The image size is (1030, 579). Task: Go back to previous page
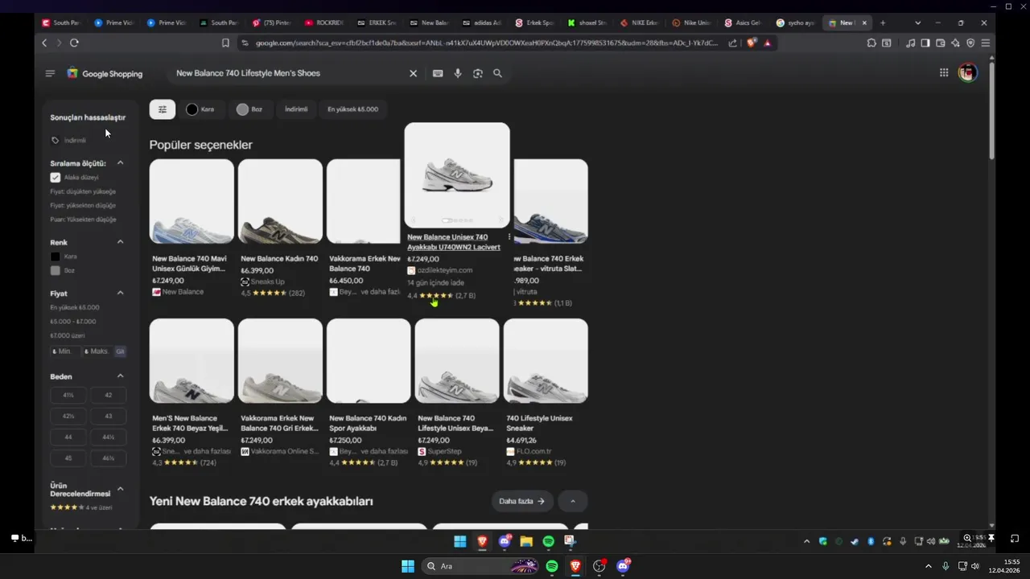pyautogui.click(x=44, y=43)
